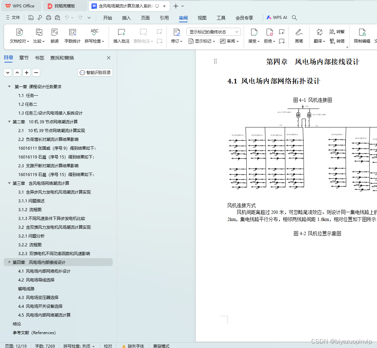Go to previous change icon
The height and width of the screenshot is (348, 377).
(282, 32)
